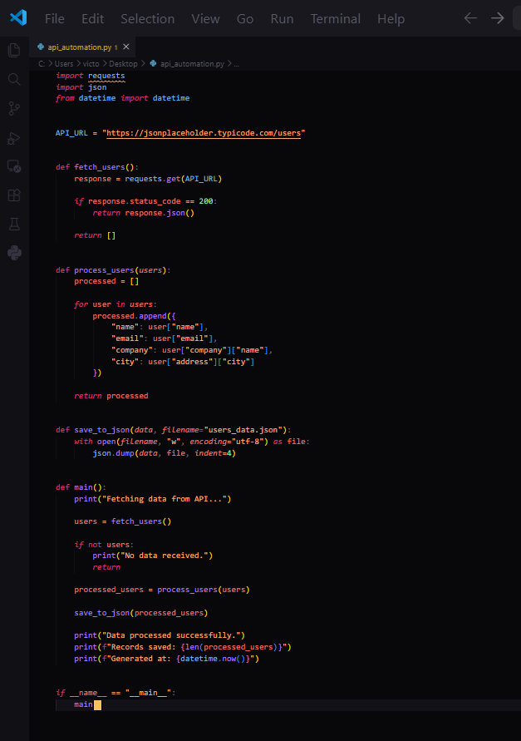Click 'API_URL' constant on assignment line
Image resolution: width=521 pixels, height=741 pixels.
point(71,133)
